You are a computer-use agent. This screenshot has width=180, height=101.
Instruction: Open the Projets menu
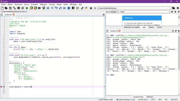click(59, 4)
